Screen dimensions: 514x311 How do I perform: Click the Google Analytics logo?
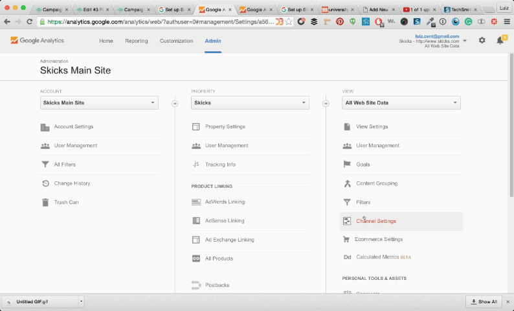click(37, 40)
